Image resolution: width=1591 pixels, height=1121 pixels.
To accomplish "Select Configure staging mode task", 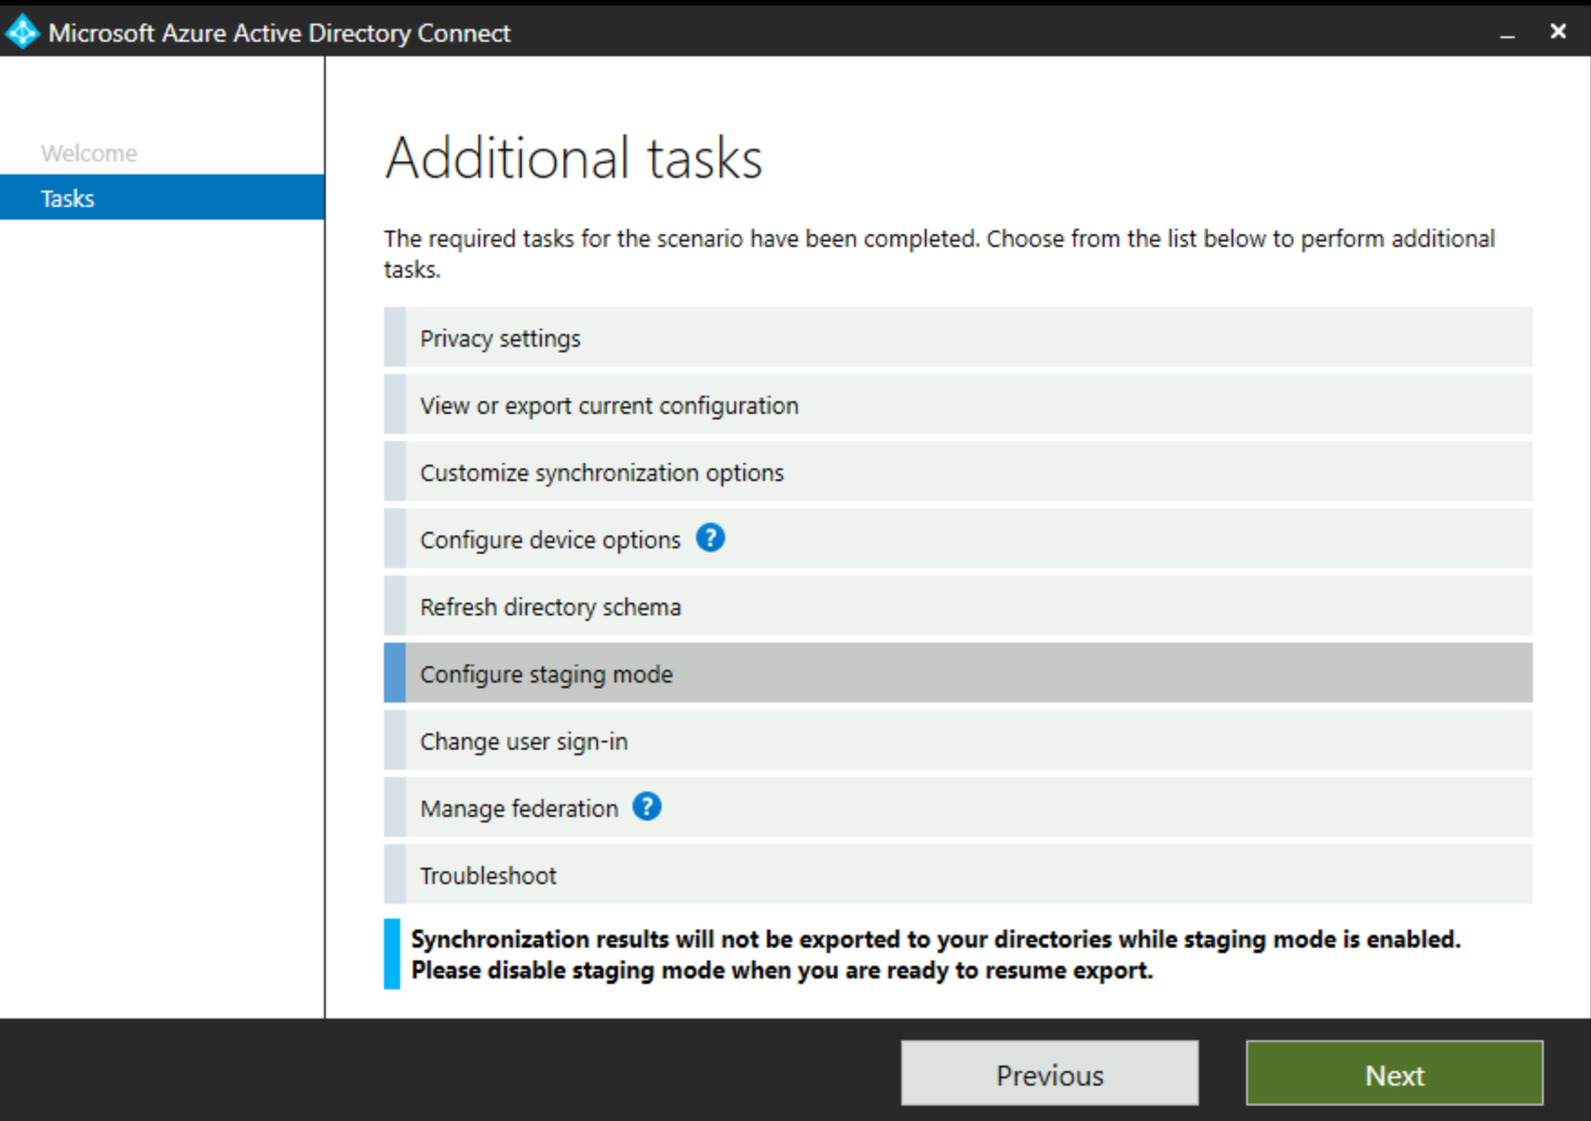I will pyautogui.click(x=958, y=674).
